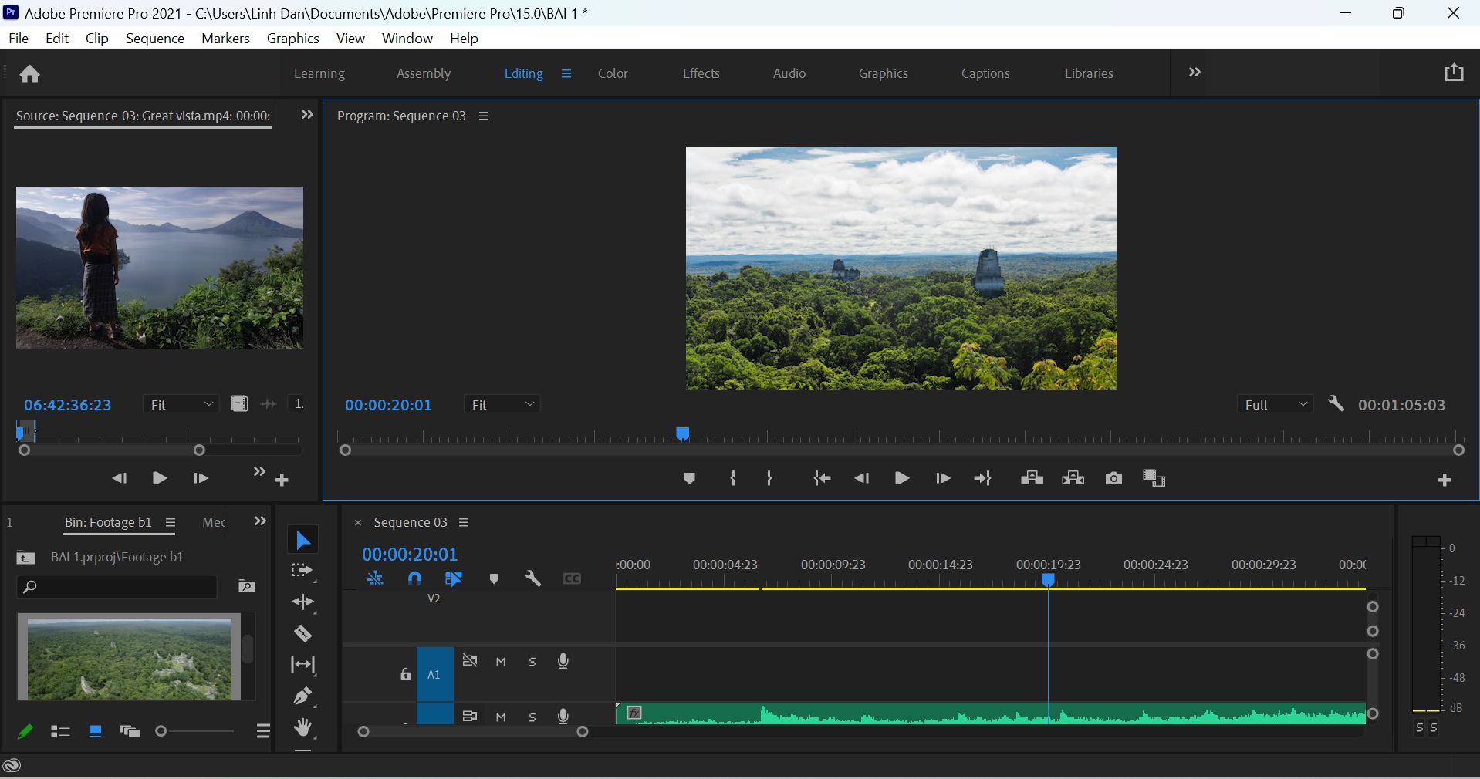
Task: Click the Home icon
Action: (30, 73)
